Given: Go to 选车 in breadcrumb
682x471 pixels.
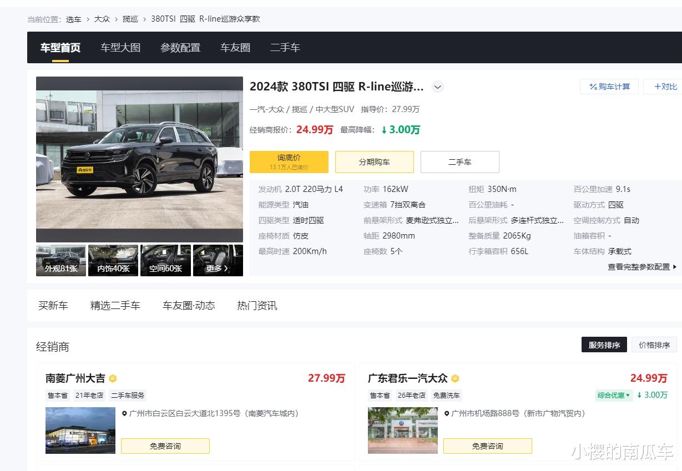Looking at the screenshot, I should pos(73,19).
